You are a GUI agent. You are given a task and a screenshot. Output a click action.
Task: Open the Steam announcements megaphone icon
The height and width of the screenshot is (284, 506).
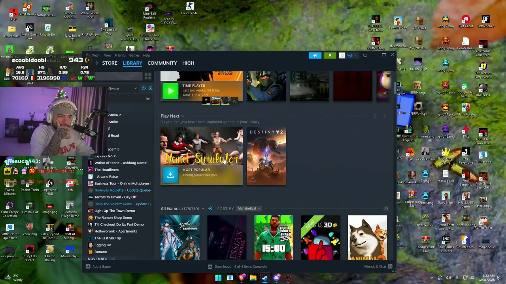[x=315, y=56]
